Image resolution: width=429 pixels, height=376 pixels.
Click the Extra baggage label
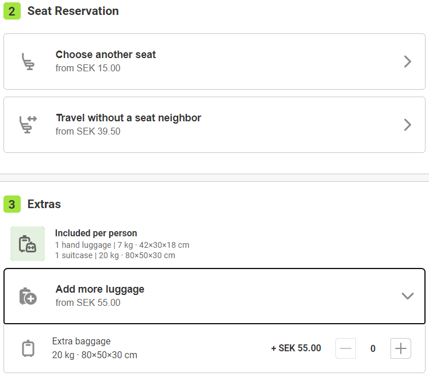[x=81, y=342]
